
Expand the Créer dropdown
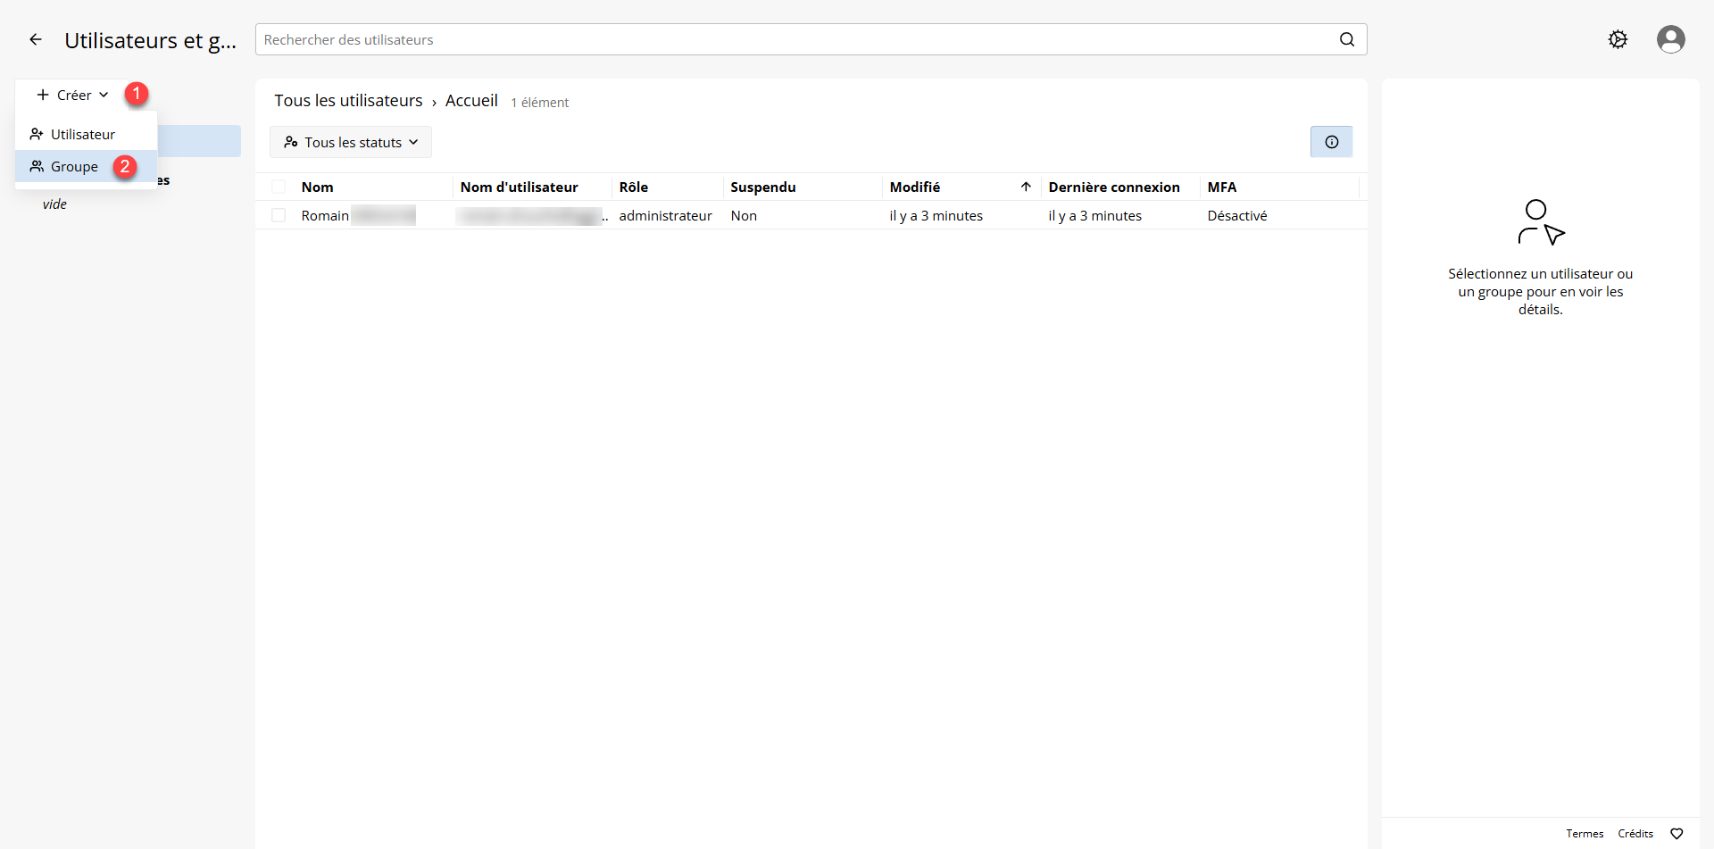pyautogui.click(x=73, y=95)
